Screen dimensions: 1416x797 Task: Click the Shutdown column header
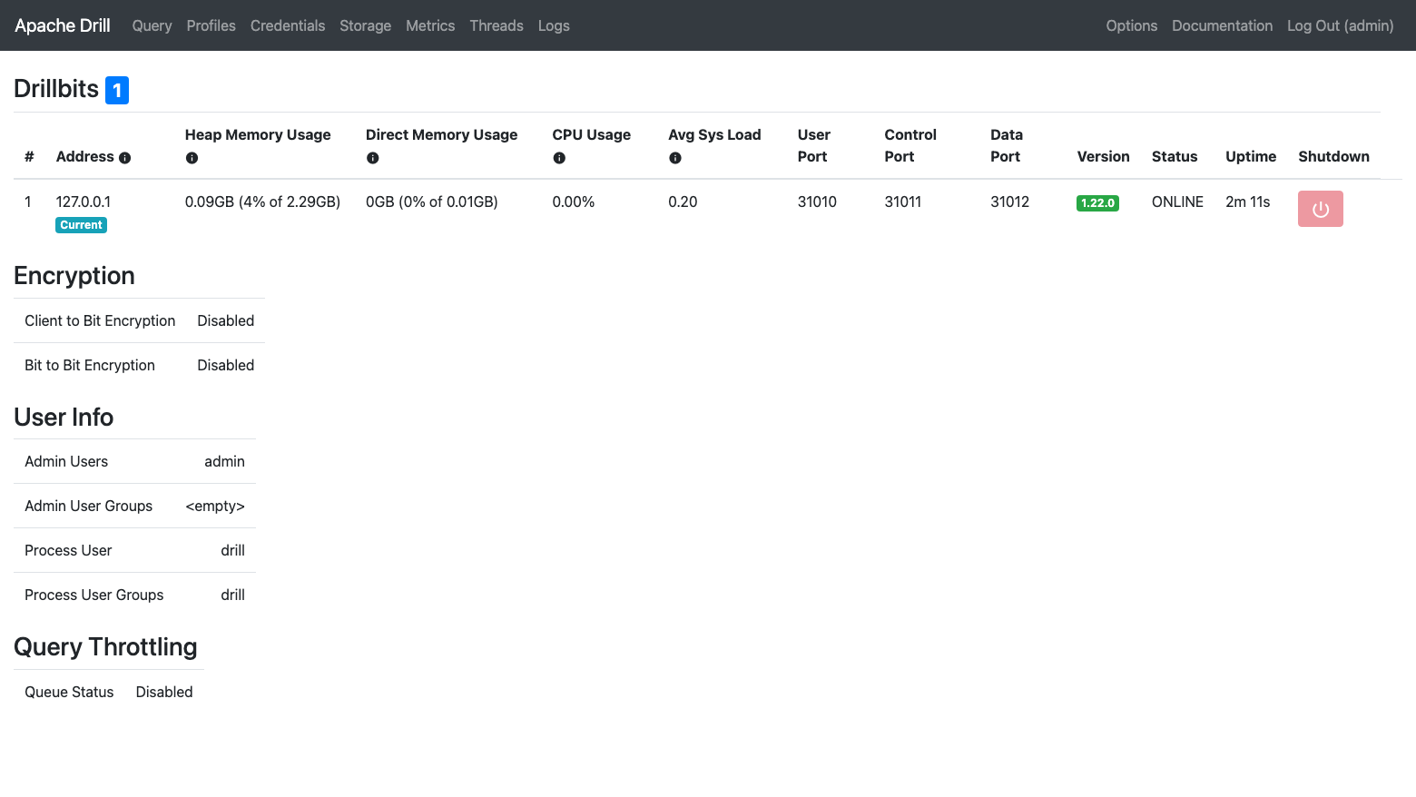point(1333,156)
